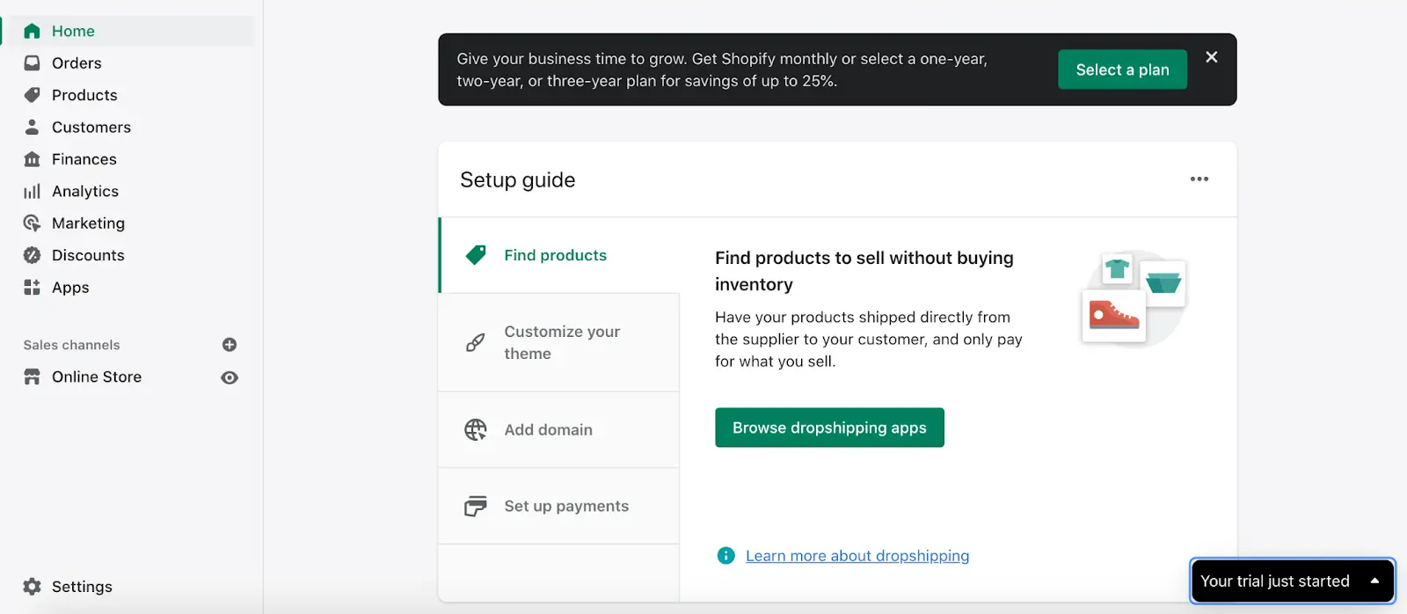Click the Sales channels heading

pos(71,345)
